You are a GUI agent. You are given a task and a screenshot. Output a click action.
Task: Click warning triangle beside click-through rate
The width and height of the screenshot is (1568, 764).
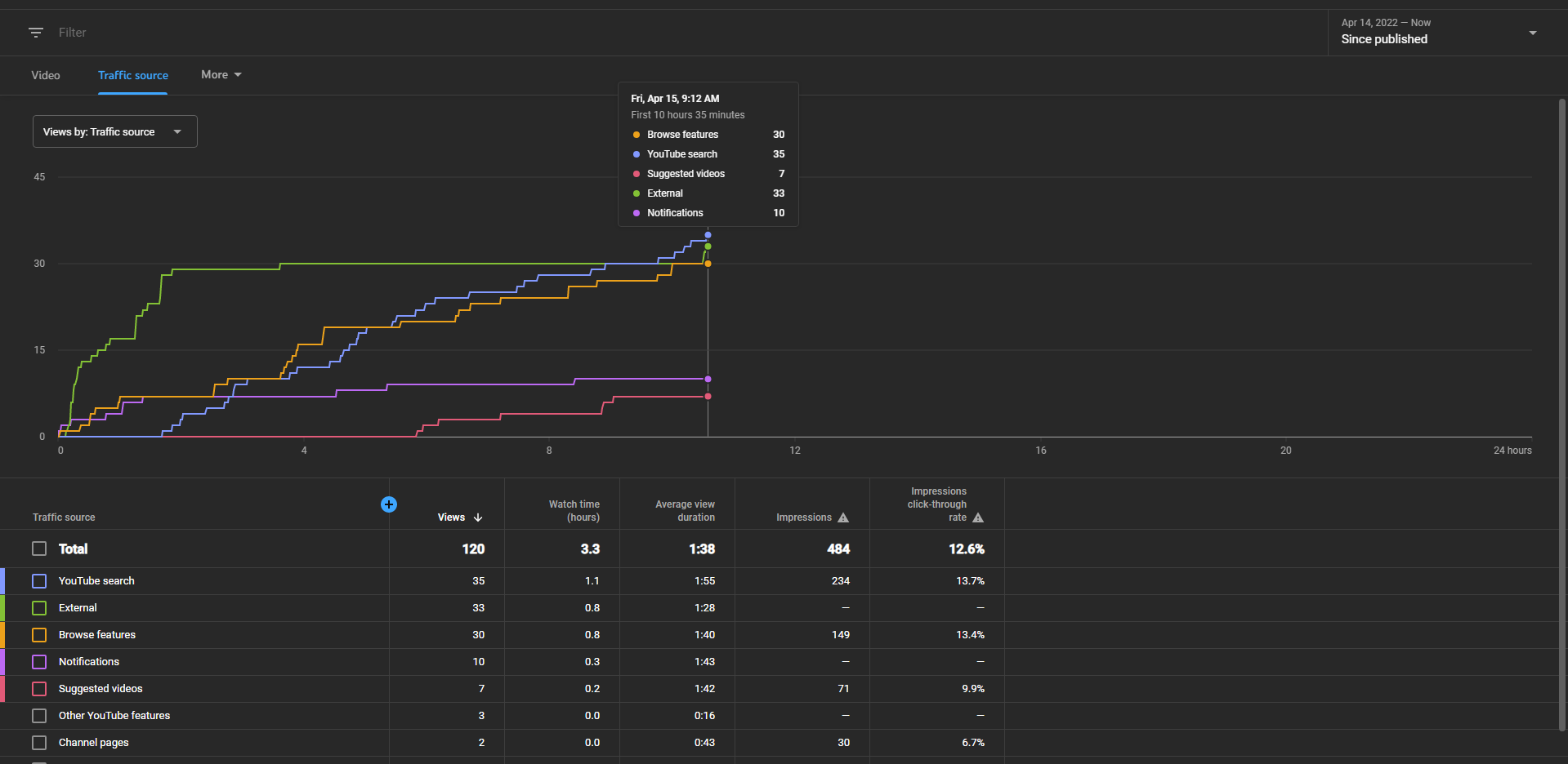coord(978,517)
